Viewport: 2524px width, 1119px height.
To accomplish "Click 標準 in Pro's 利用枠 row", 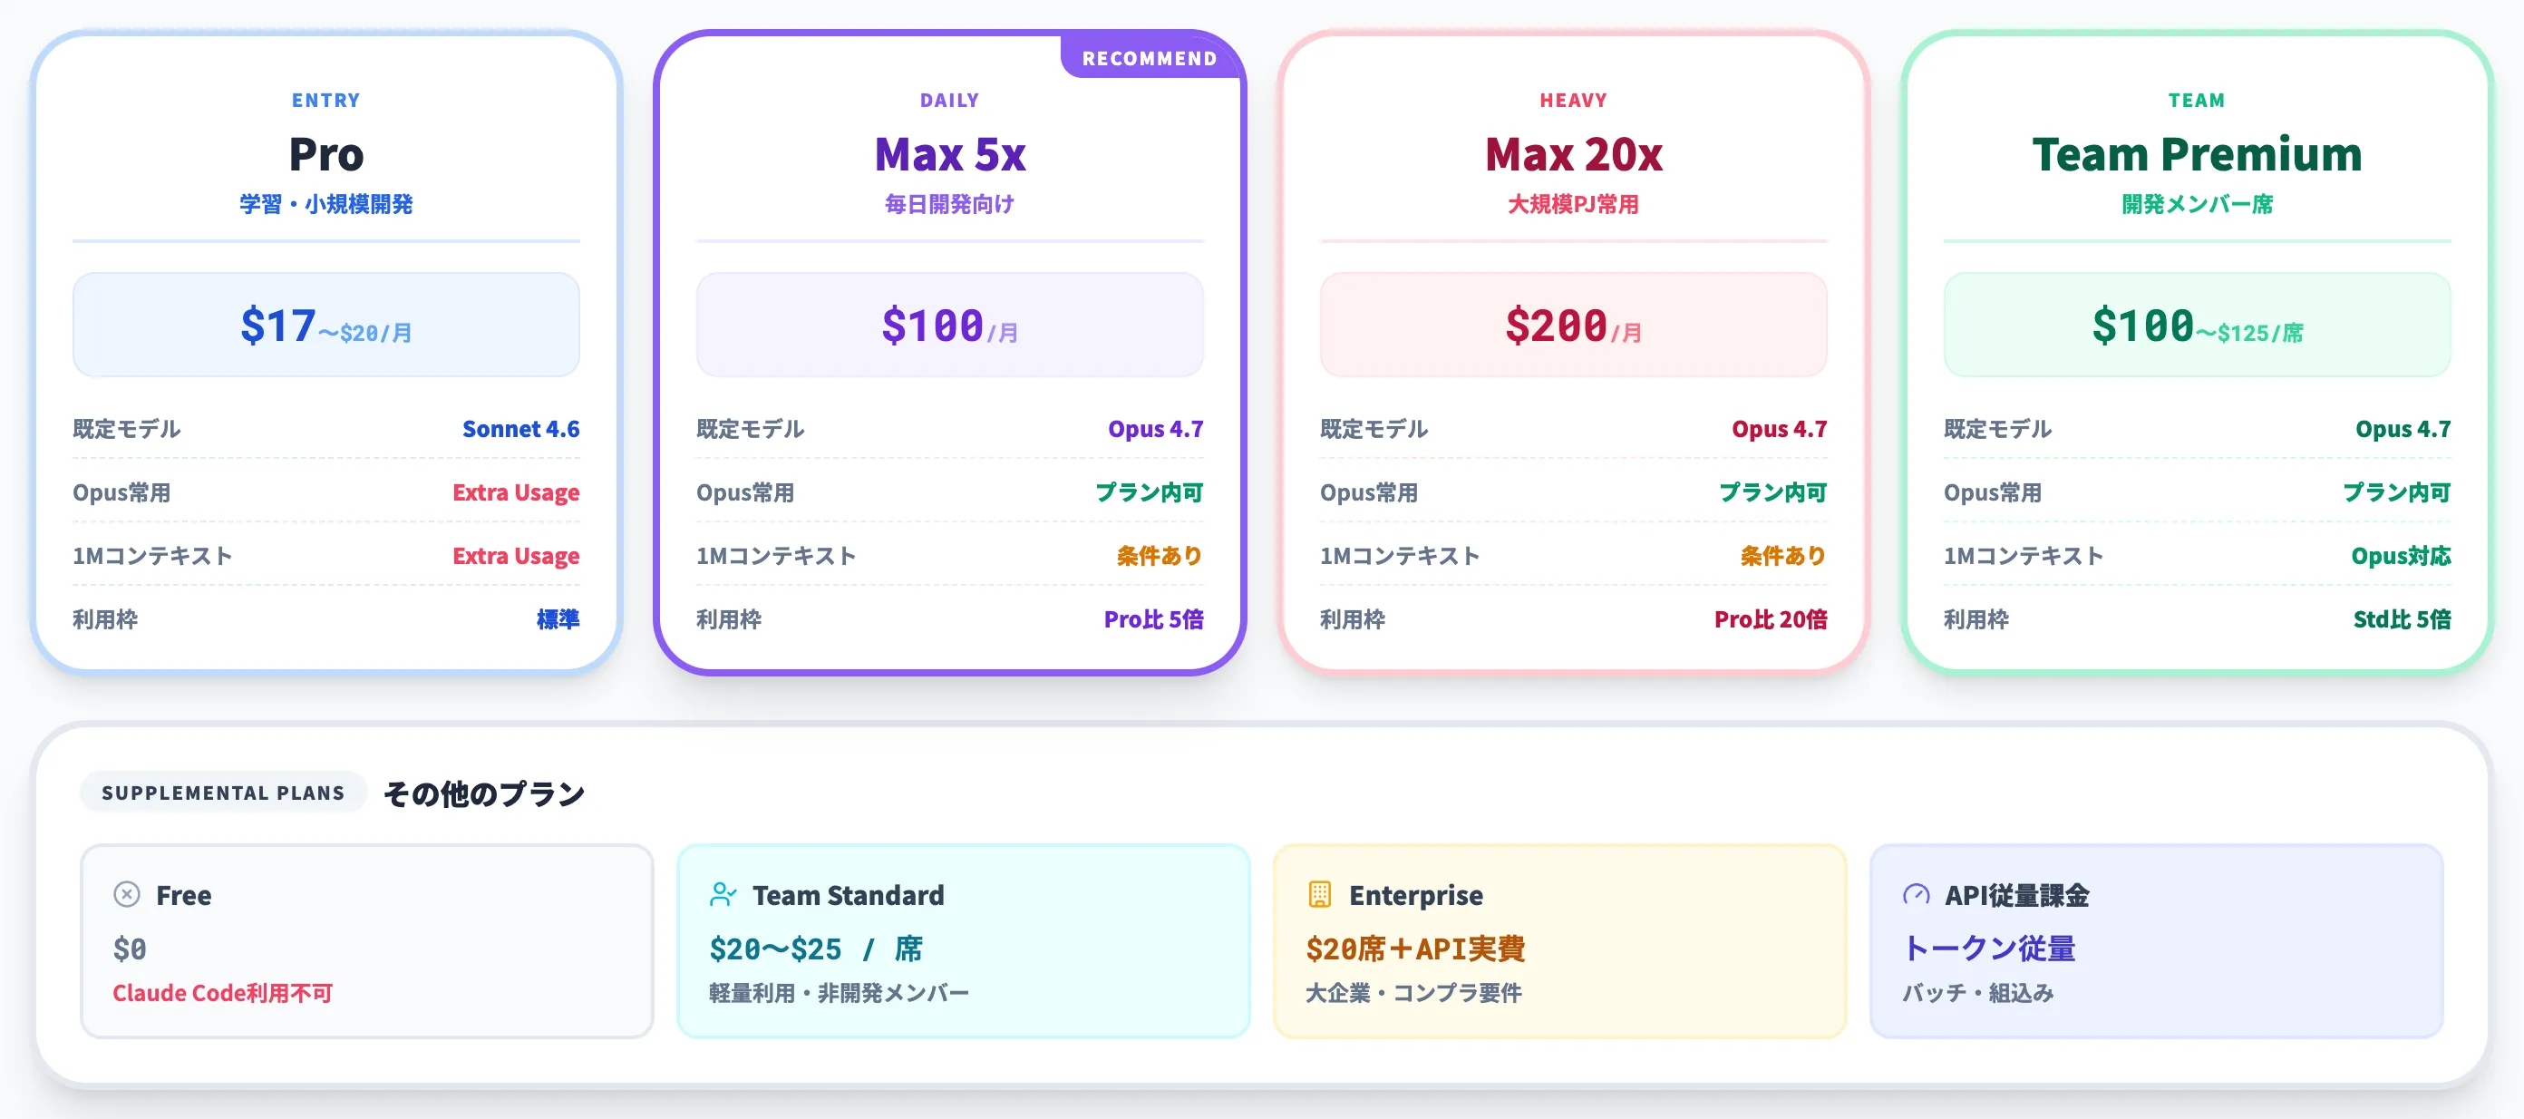I will [x=558, y=619].
